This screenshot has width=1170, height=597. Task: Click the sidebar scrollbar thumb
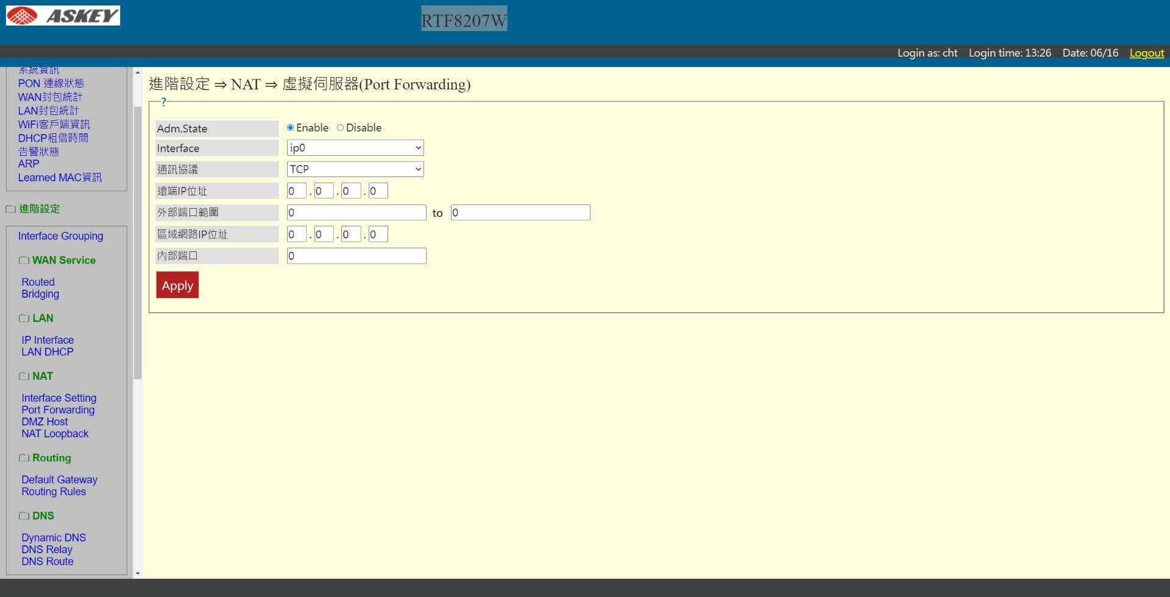pos(138,243)
